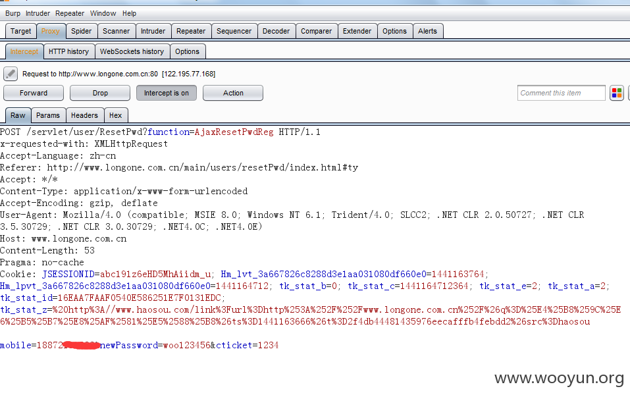The image size is (630, 397).
Task: Switch to the Spider tab
Action: pos(82,31)
